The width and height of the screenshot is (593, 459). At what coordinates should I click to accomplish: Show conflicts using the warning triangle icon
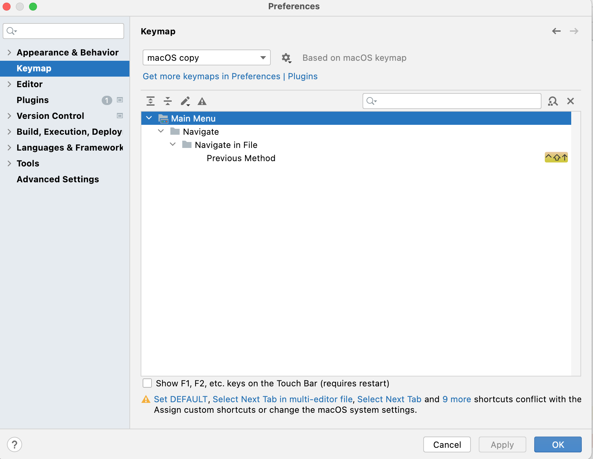[x=202, y=101]
